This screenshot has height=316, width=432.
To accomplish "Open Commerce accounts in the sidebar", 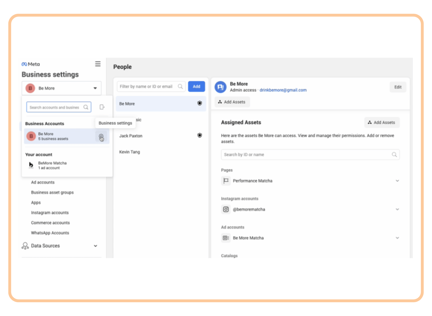I will [x=50, y=223].
